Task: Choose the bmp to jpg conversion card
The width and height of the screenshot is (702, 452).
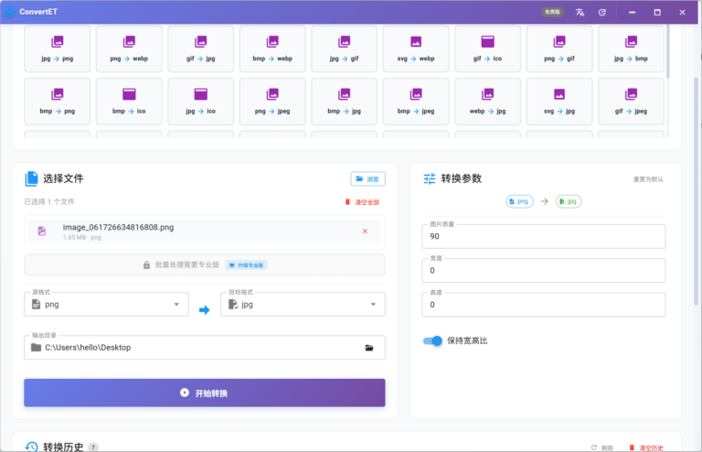Action: pos(344,102)
